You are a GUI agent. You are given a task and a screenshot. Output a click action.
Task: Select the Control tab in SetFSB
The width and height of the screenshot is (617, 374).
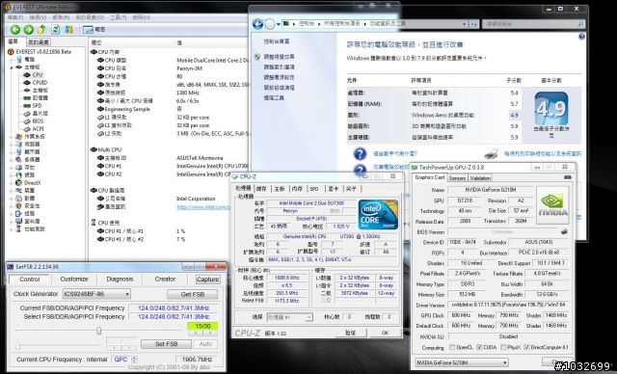click(x=30, y=280)
